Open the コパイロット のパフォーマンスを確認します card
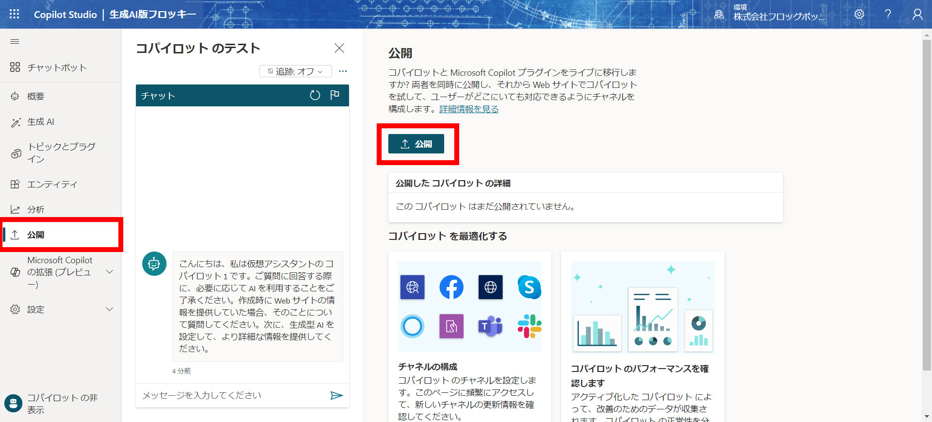Screen dimensions: 932x422 643,337
